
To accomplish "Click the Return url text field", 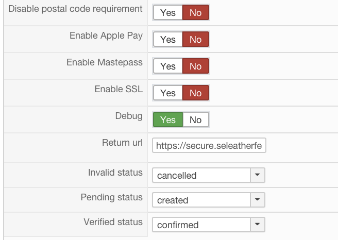I will [209, 146].
